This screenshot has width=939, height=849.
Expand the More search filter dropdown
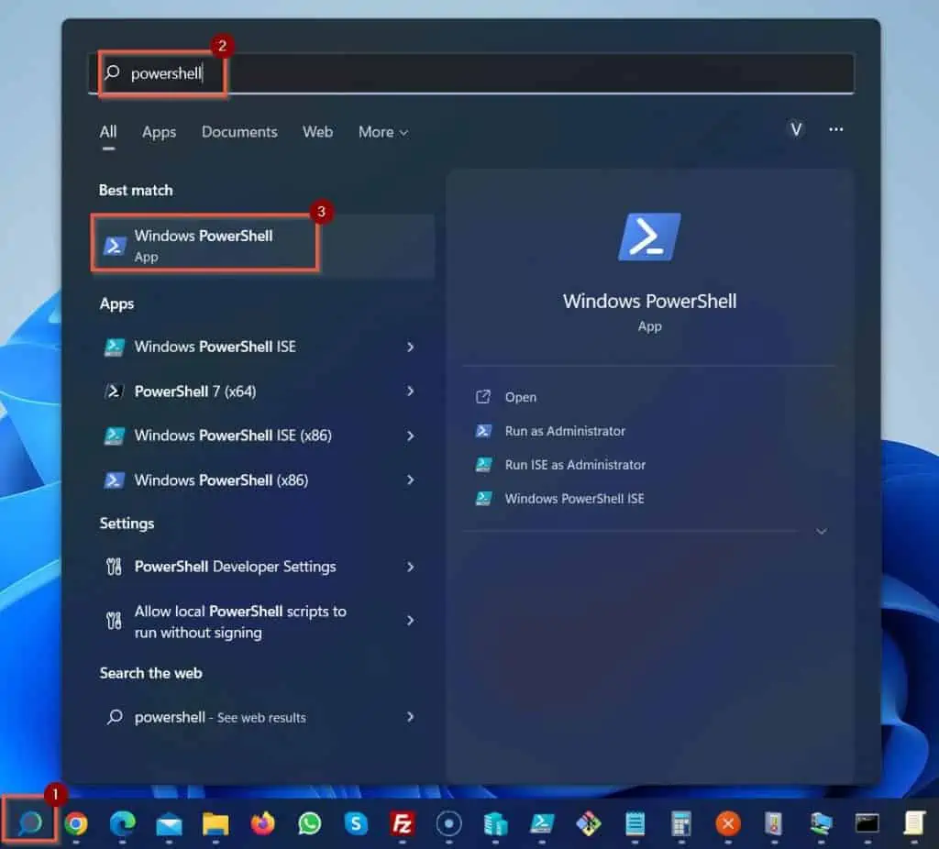click(x=382, y=132)
